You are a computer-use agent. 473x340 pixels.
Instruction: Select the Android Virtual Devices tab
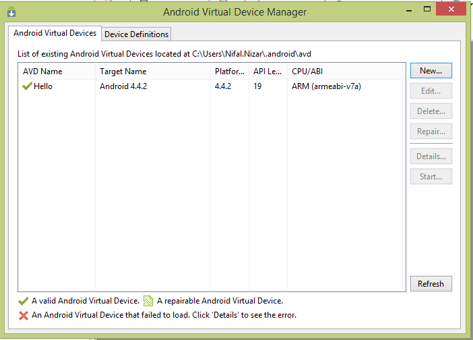55,33
